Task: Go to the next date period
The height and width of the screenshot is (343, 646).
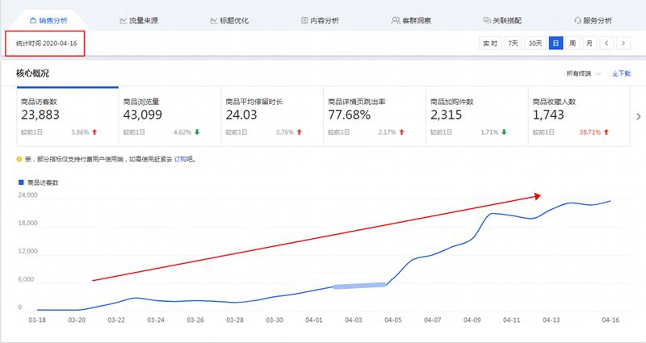Action: pos(623,44)
